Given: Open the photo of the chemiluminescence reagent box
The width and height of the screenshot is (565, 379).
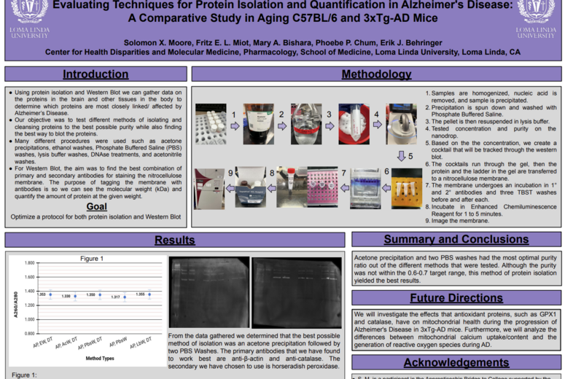Looking at the screenshot, I should (x=251, y=187).
